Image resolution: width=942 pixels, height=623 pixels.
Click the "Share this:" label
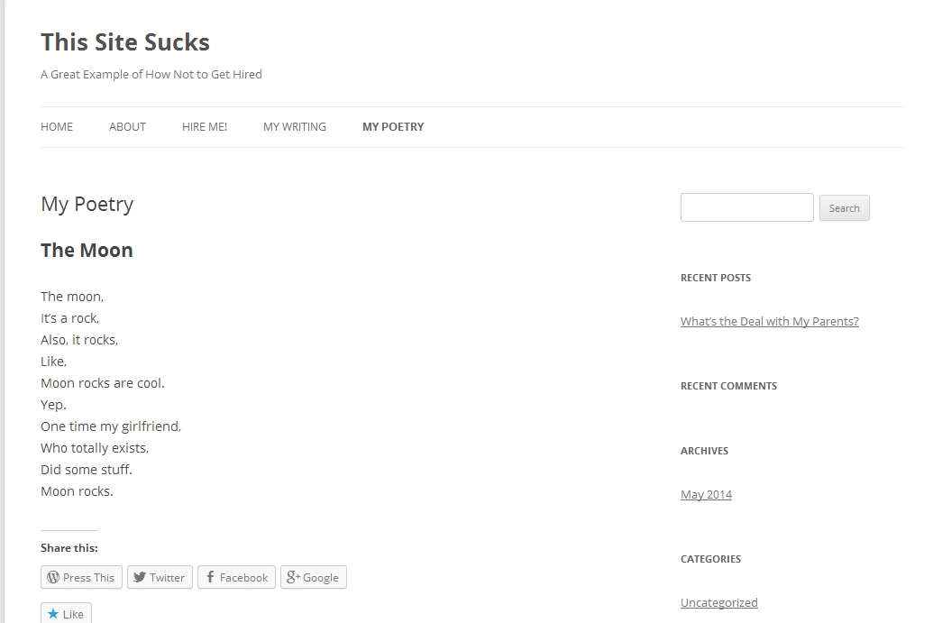69,548
